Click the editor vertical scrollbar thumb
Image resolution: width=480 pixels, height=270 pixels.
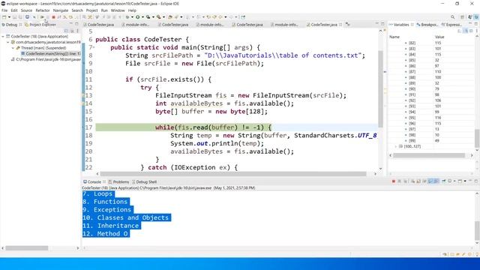380,88
